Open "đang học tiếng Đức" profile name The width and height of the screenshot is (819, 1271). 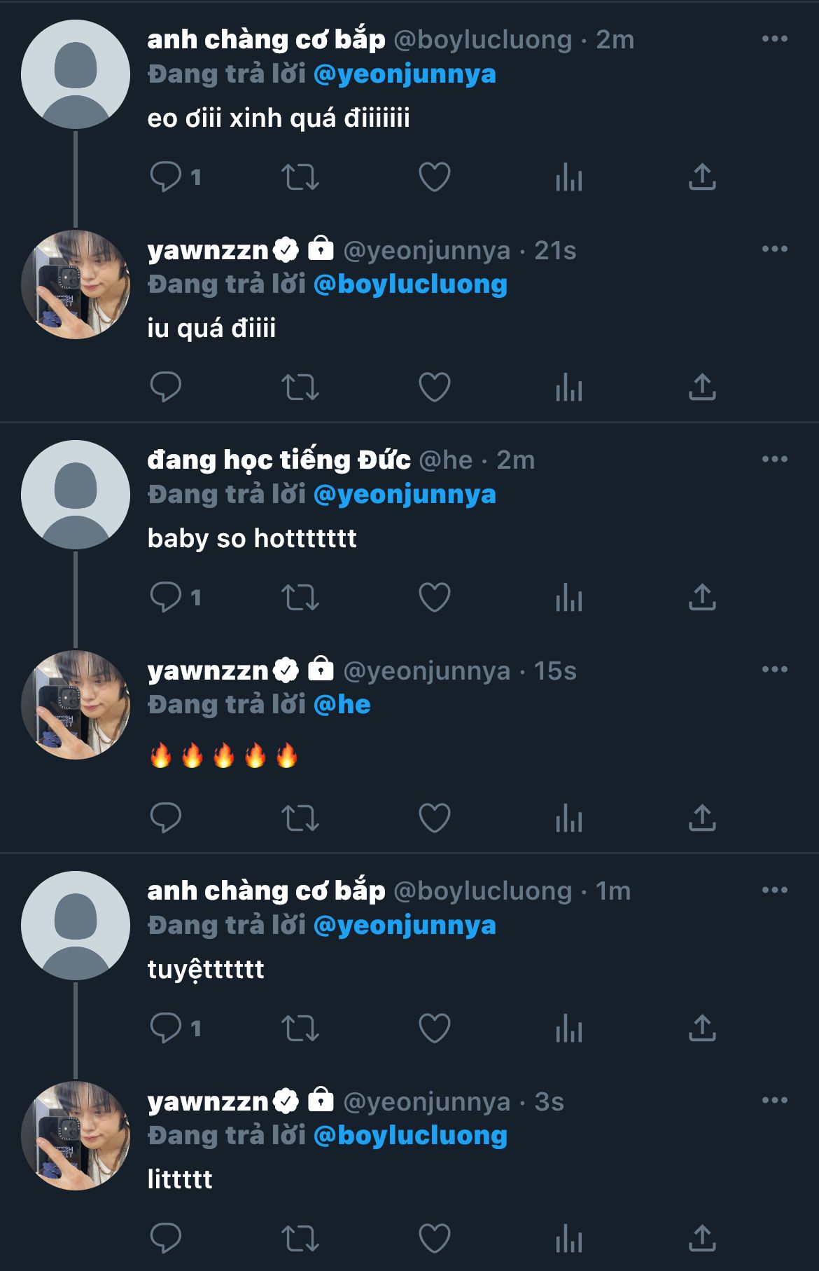279,460
